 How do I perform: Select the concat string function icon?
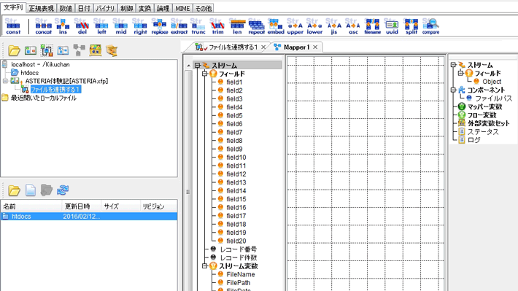[43, 26]
